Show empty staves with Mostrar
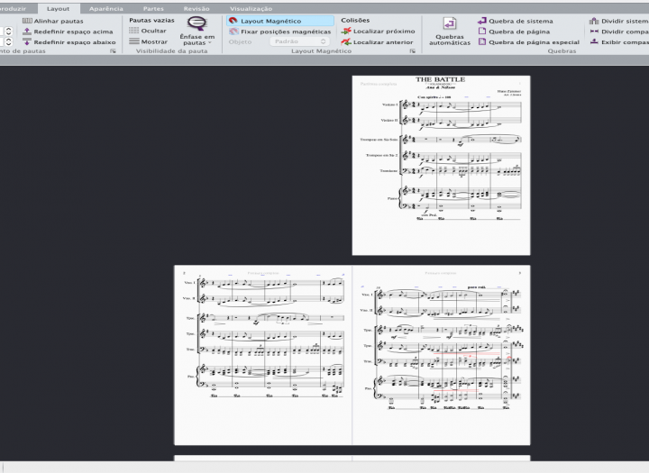Viewport: 649px width, 473px height. coord(134,41)
